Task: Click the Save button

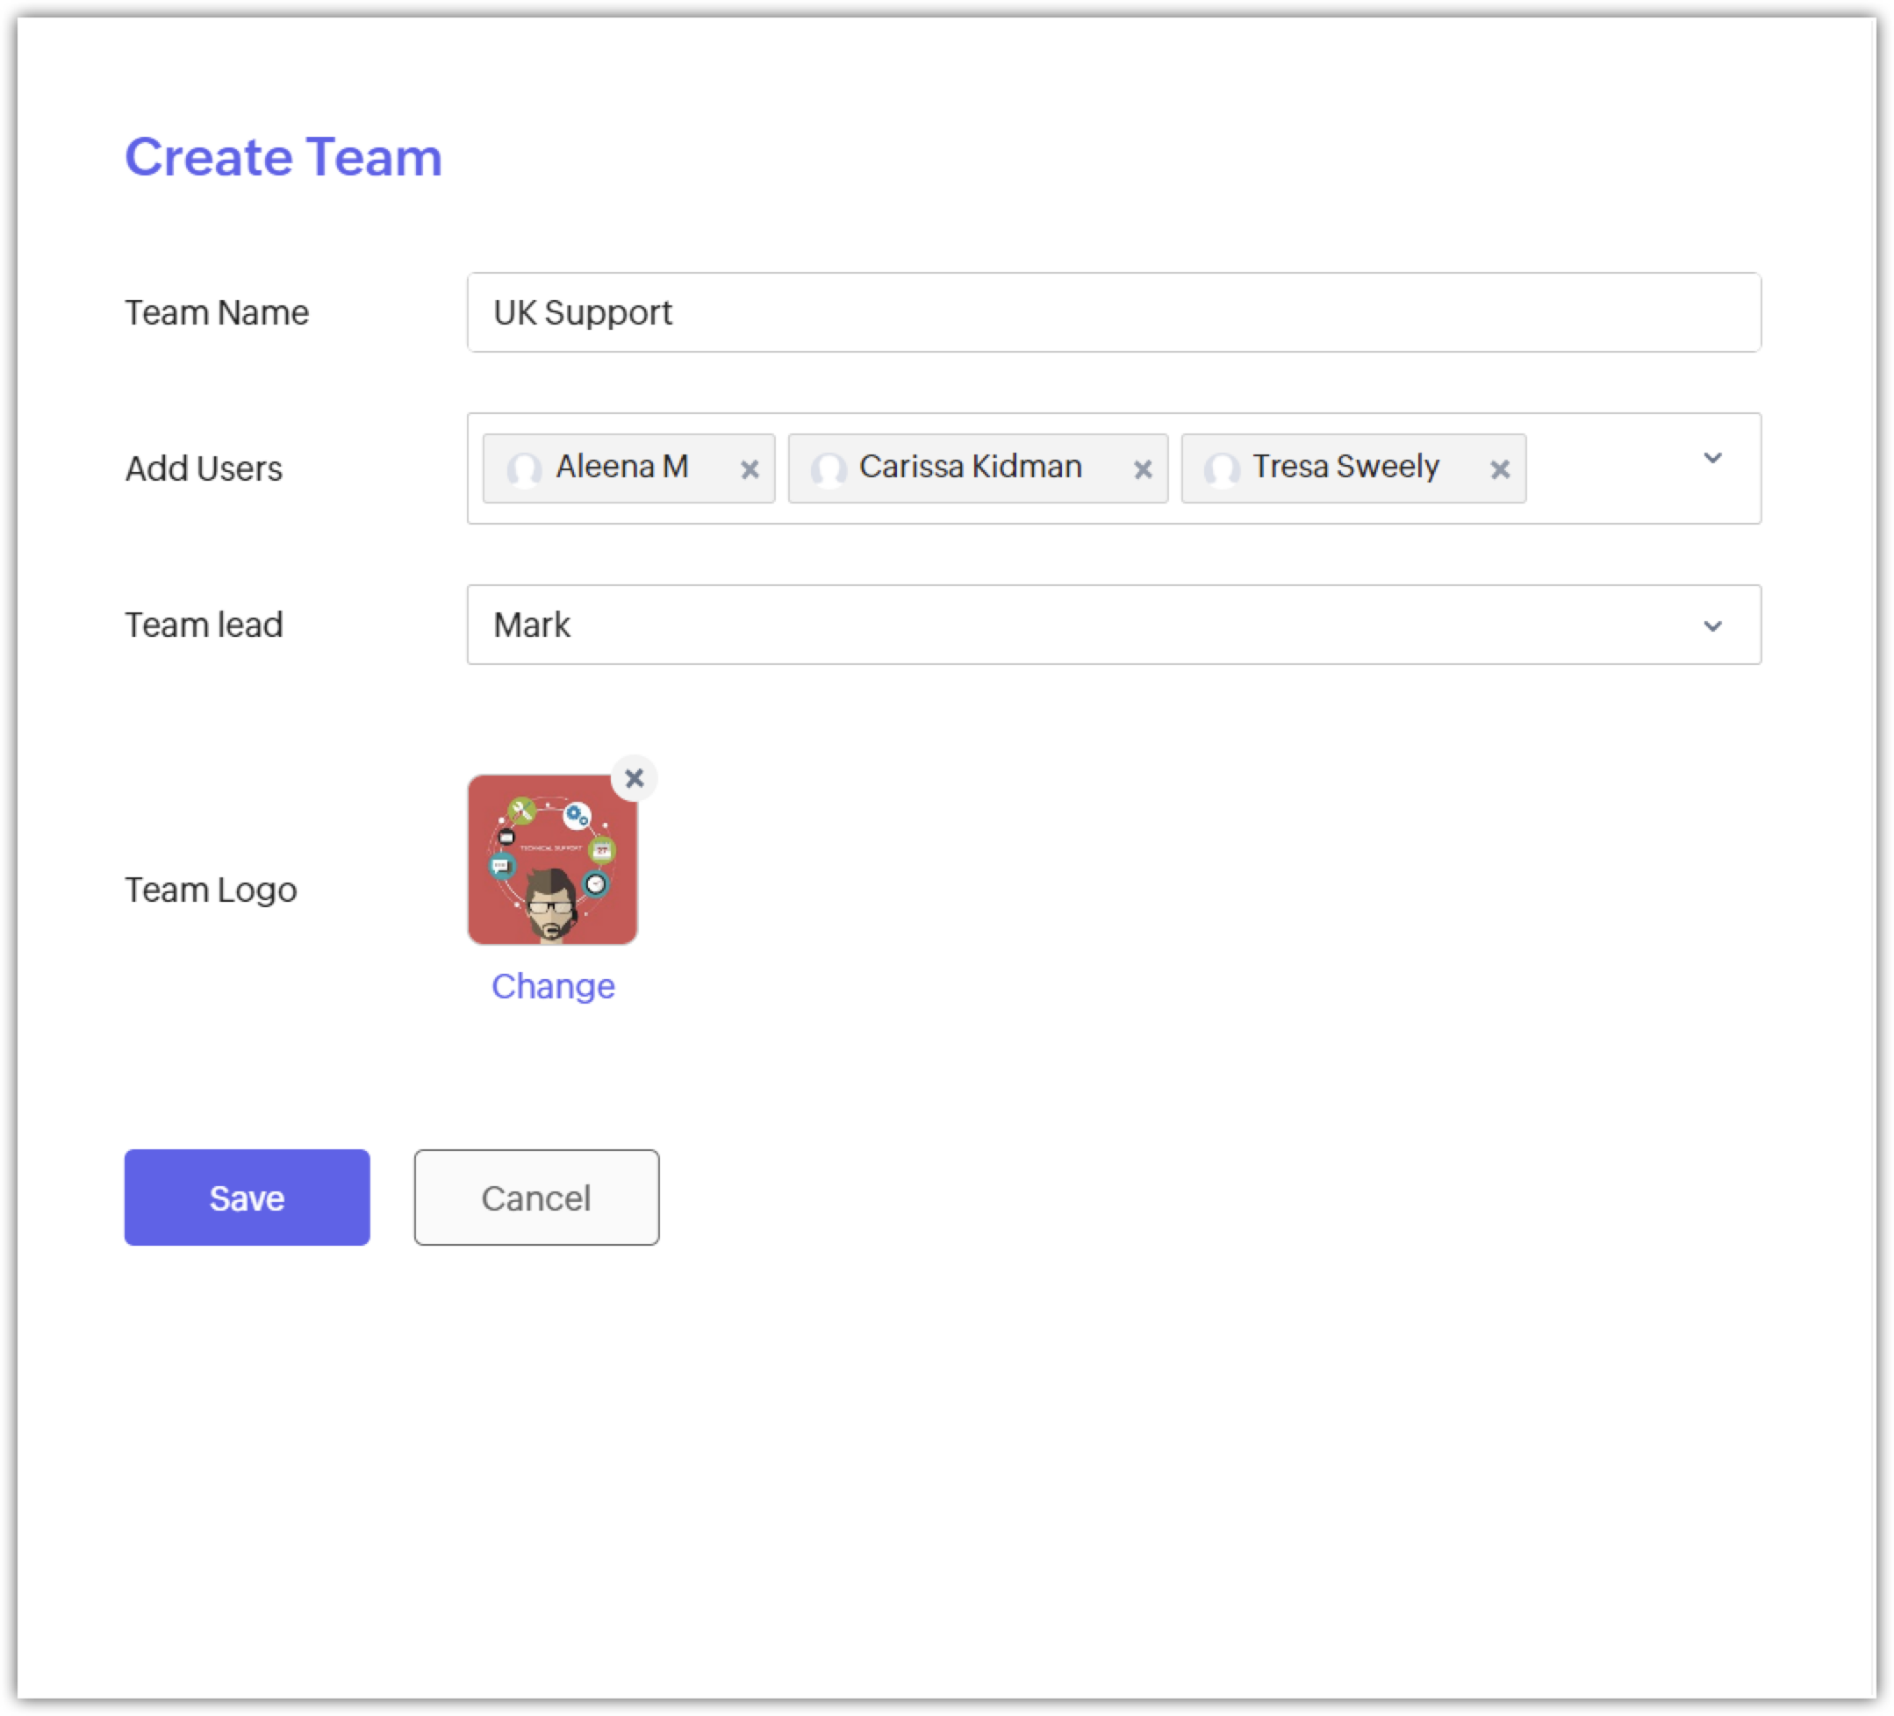Action: [x=248, y=1198]
